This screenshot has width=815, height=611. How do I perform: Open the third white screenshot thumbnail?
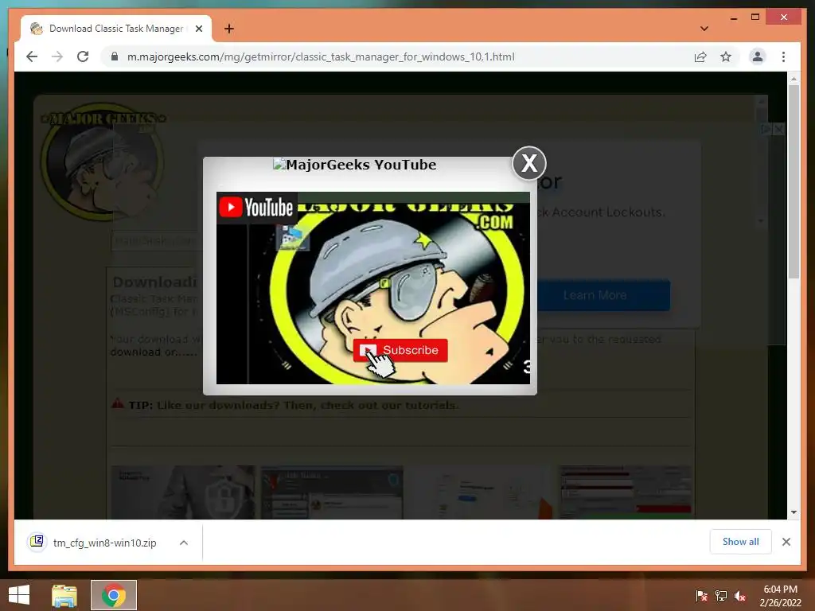tap(481, 492)
